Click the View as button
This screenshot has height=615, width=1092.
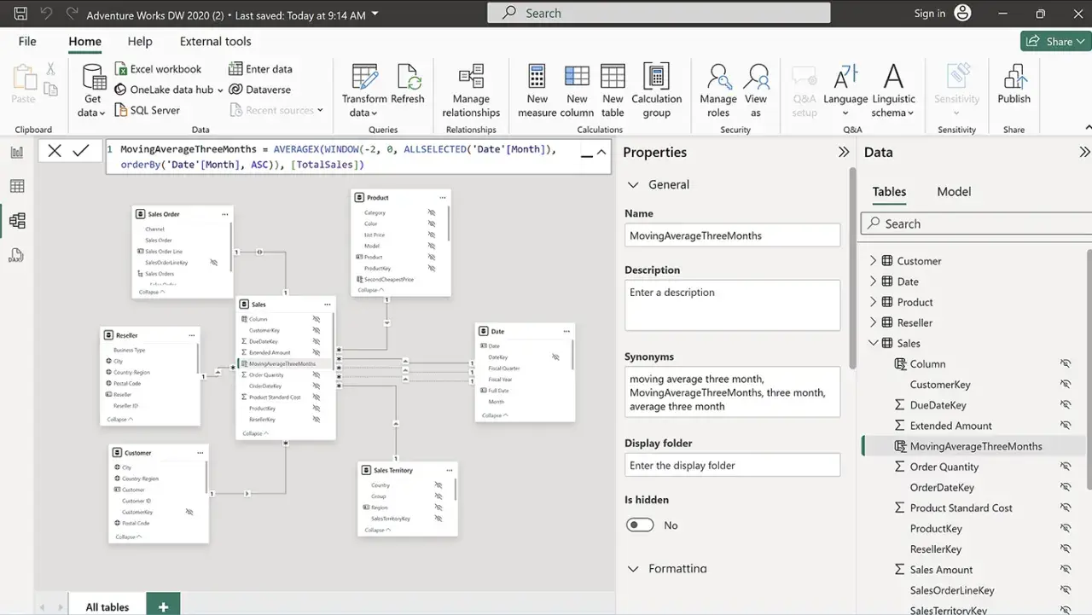756,90
